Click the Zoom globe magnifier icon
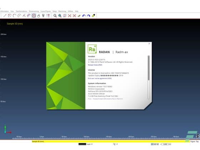200x150 pixels. [x=60, y=16]
